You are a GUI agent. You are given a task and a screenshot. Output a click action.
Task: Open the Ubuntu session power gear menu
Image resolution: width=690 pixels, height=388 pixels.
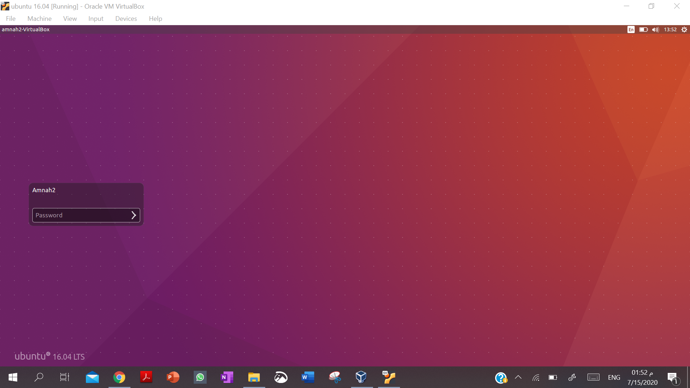(684, 29)
